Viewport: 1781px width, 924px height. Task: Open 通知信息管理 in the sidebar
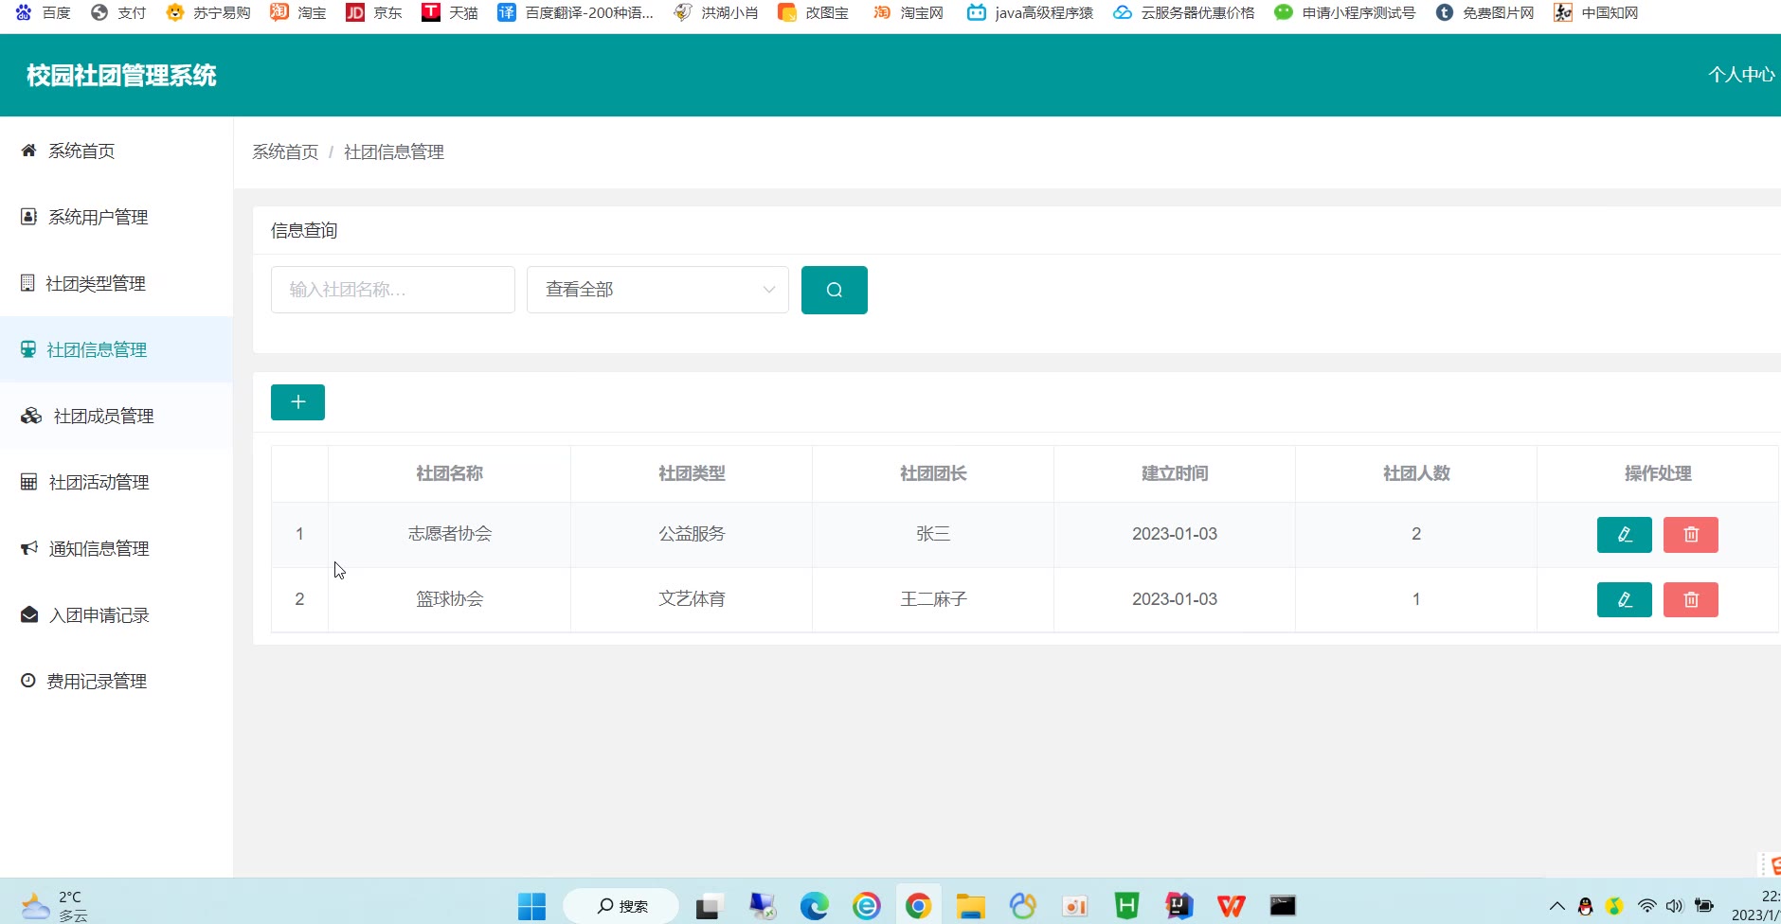(x=99, y=549)
